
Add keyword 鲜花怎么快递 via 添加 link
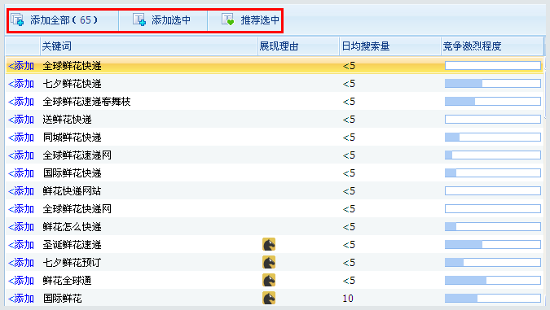(21, 227)
